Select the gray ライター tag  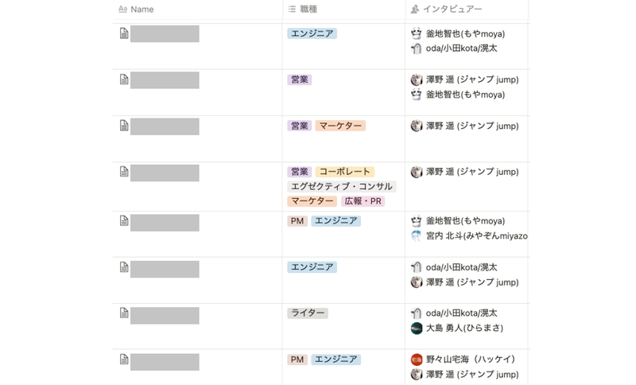click(308, 313)
